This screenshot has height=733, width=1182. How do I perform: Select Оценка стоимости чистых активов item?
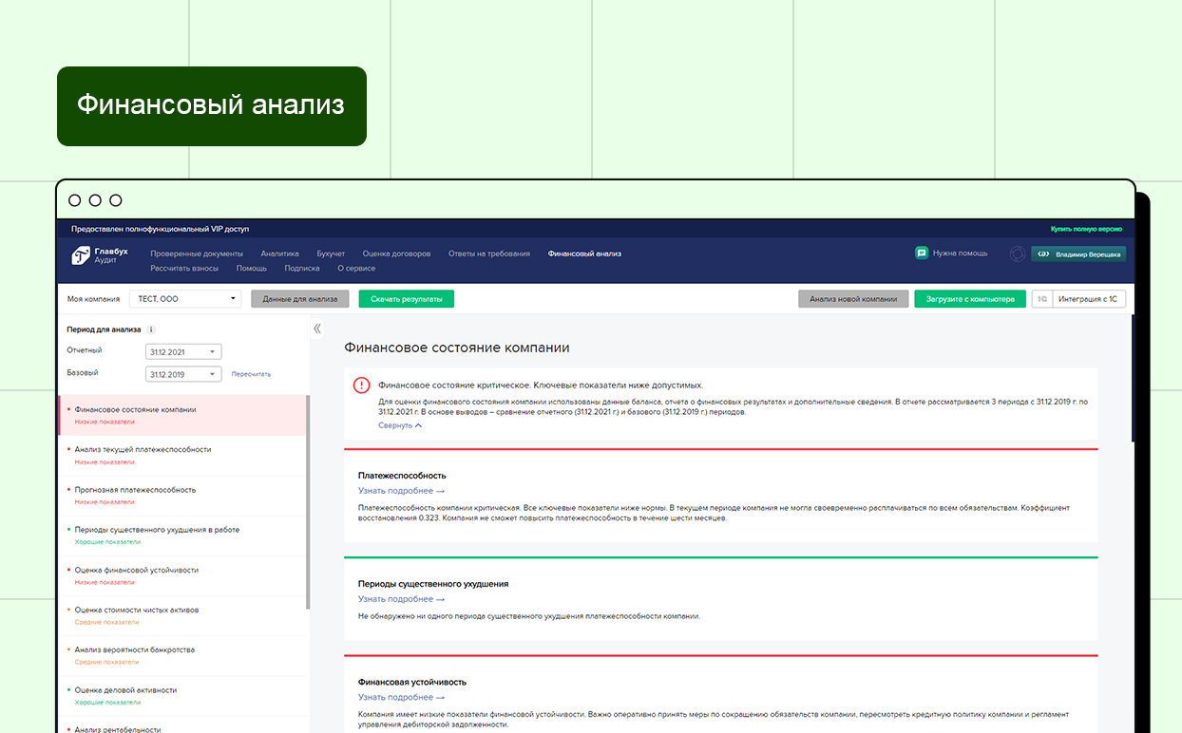[x=182, y=615]
